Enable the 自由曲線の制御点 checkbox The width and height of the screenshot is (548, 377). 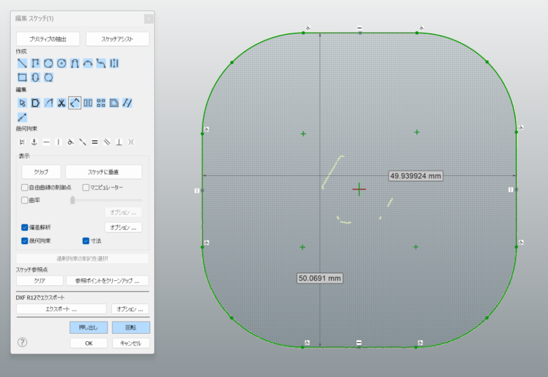(25, 187)
